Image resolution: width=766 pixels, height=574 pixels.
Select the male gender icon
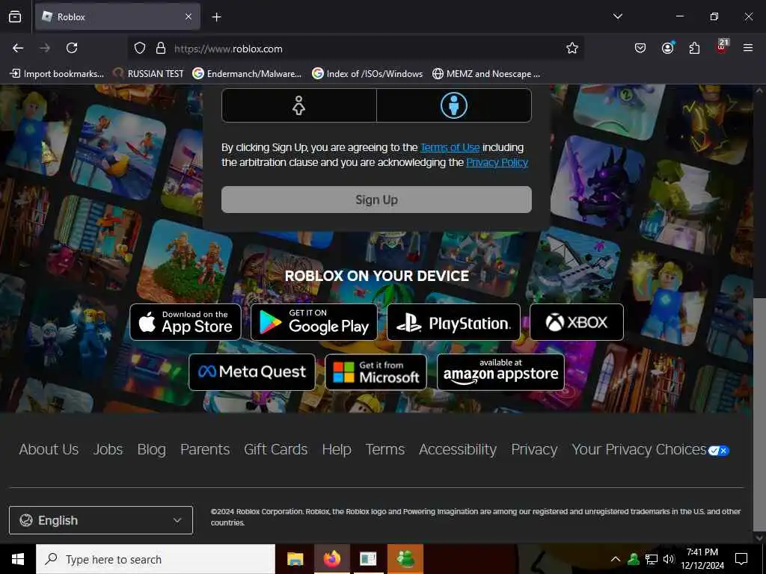click(454, 105)
